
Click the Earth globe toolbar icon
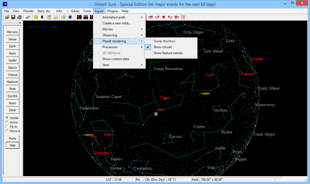coord(70,17)
